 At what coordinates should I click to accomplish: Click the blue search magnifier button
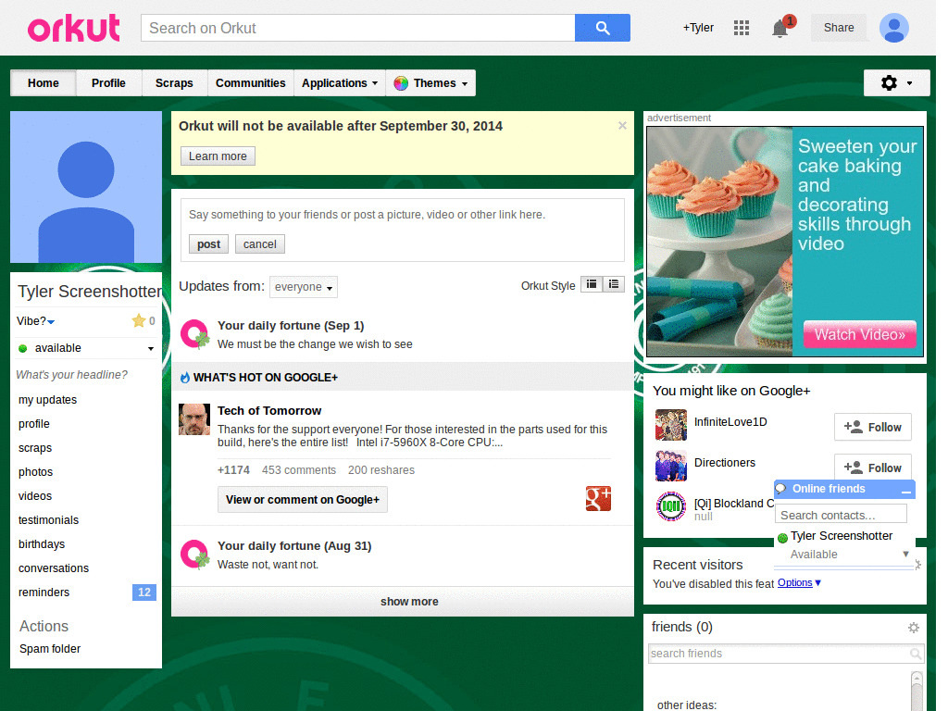point(602,28)
